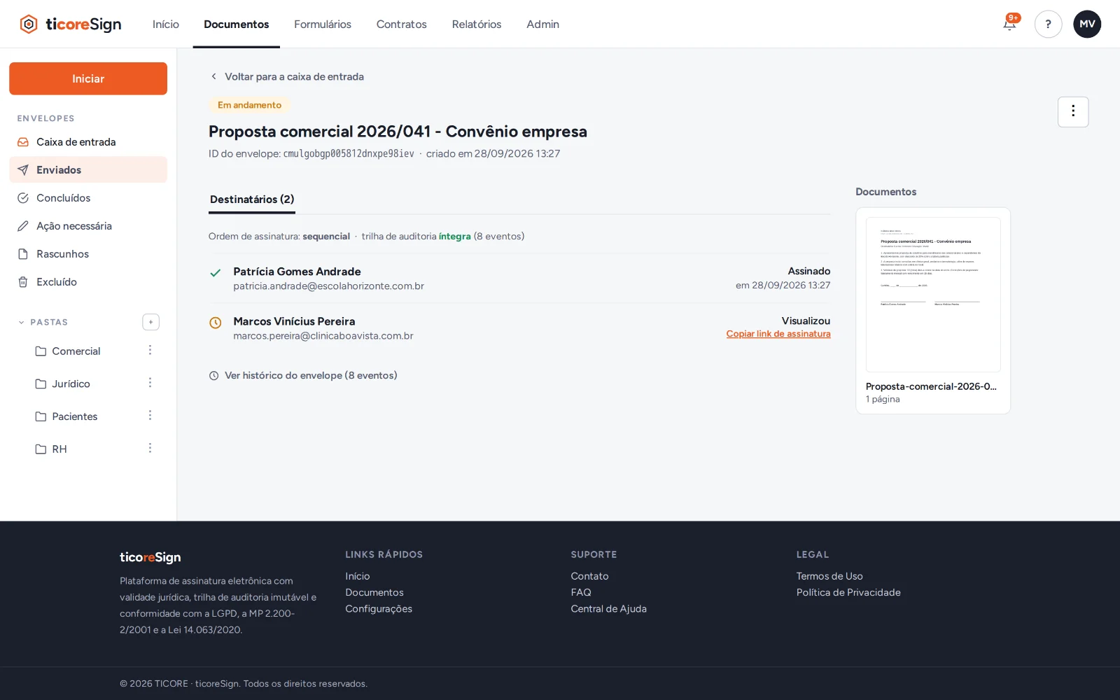Open the Enviados envelopes list
The image size is (1120, 700).
point(88,169)
